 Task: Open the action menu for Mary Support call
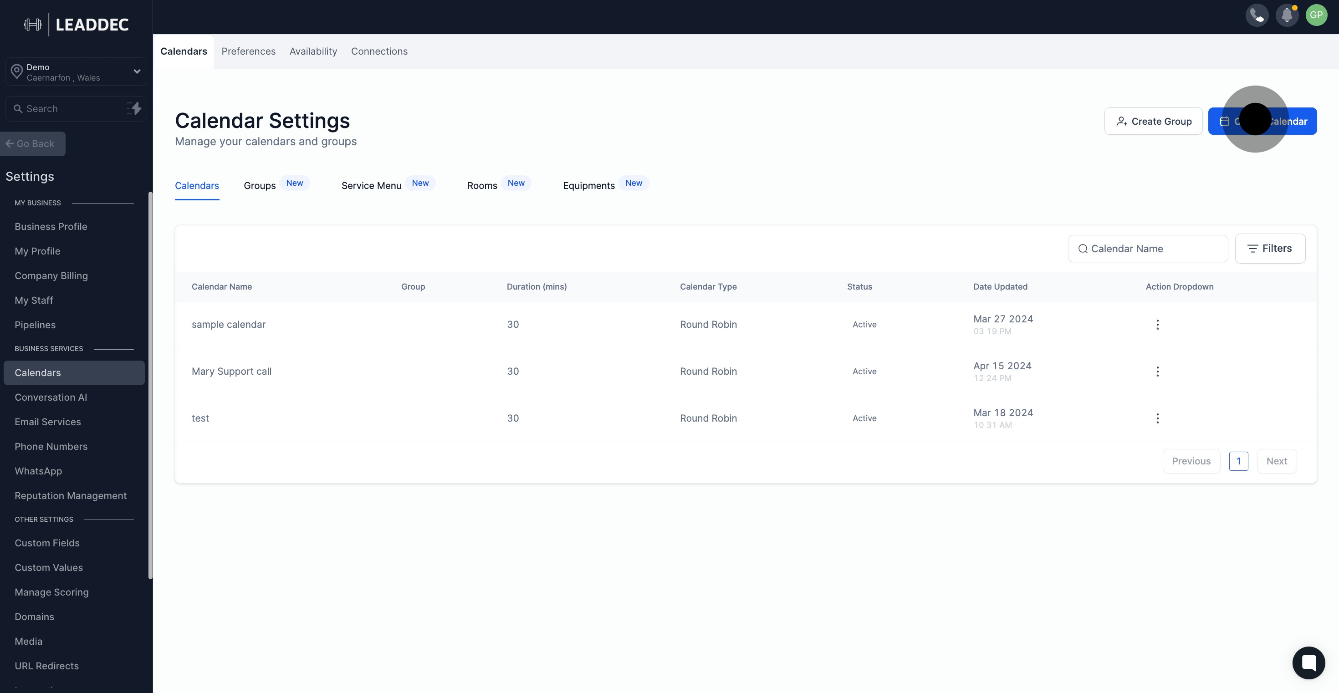(x=1157, y=371)
